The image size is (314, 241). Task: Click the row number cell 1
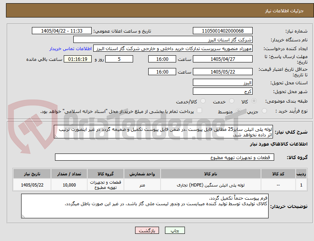301,185
